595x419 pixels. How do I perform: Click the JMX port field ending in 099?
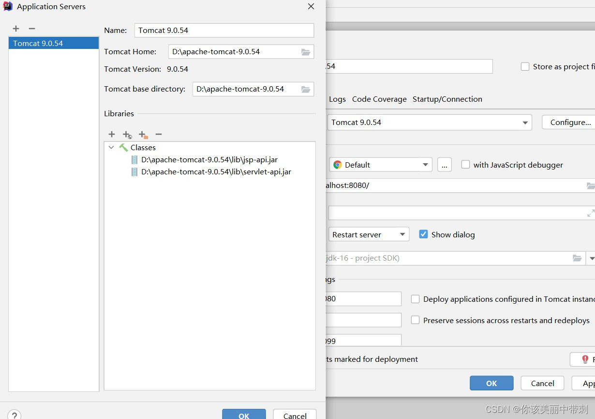tap(364, 340)
